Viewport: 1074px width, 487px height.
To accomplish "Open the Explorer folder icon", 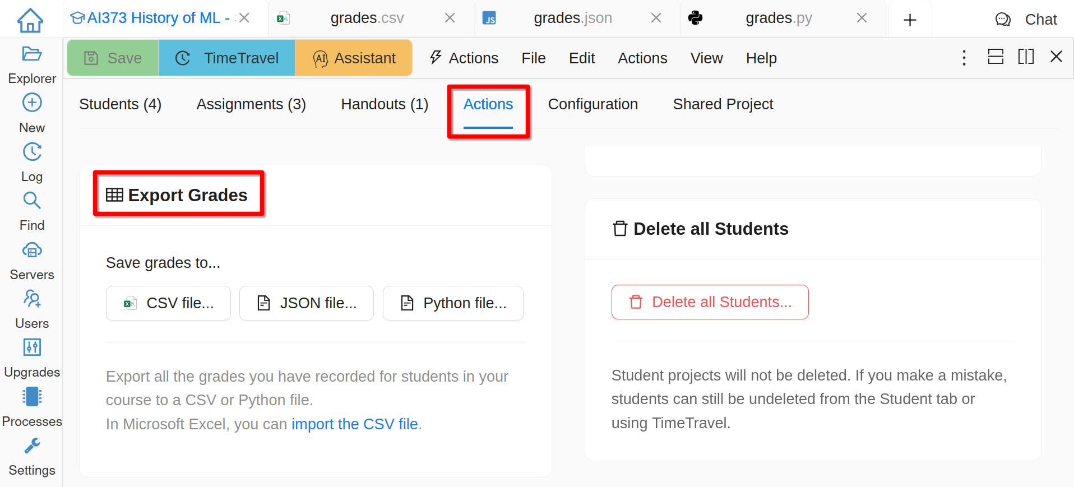I will tap(31, 54).
